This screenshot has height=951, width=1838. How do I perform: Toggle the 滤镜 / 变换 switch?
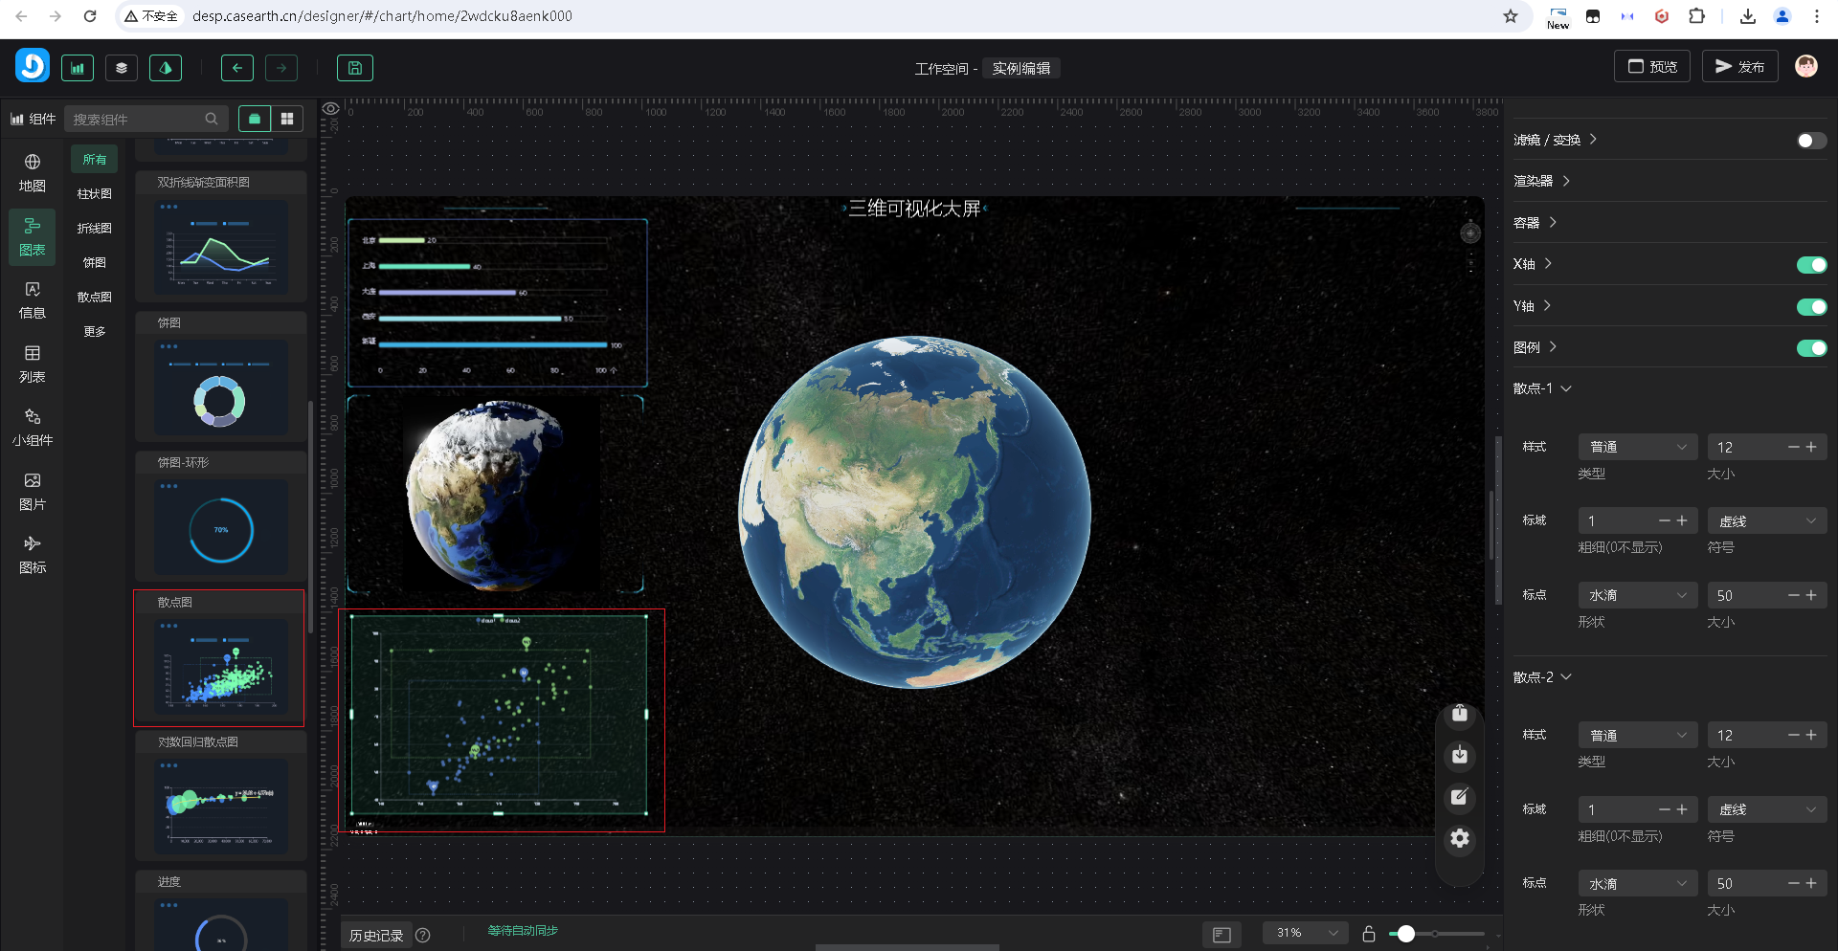(x=1810, y=141)
